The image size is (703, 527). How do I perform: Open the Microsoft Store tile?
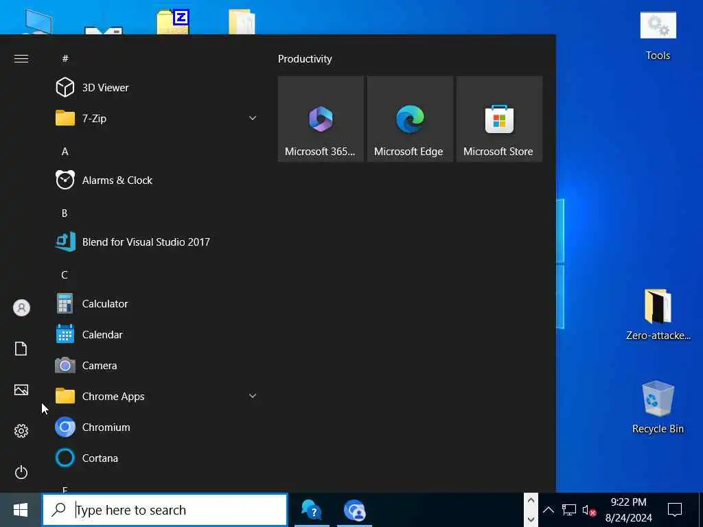[x=499, y=119]
